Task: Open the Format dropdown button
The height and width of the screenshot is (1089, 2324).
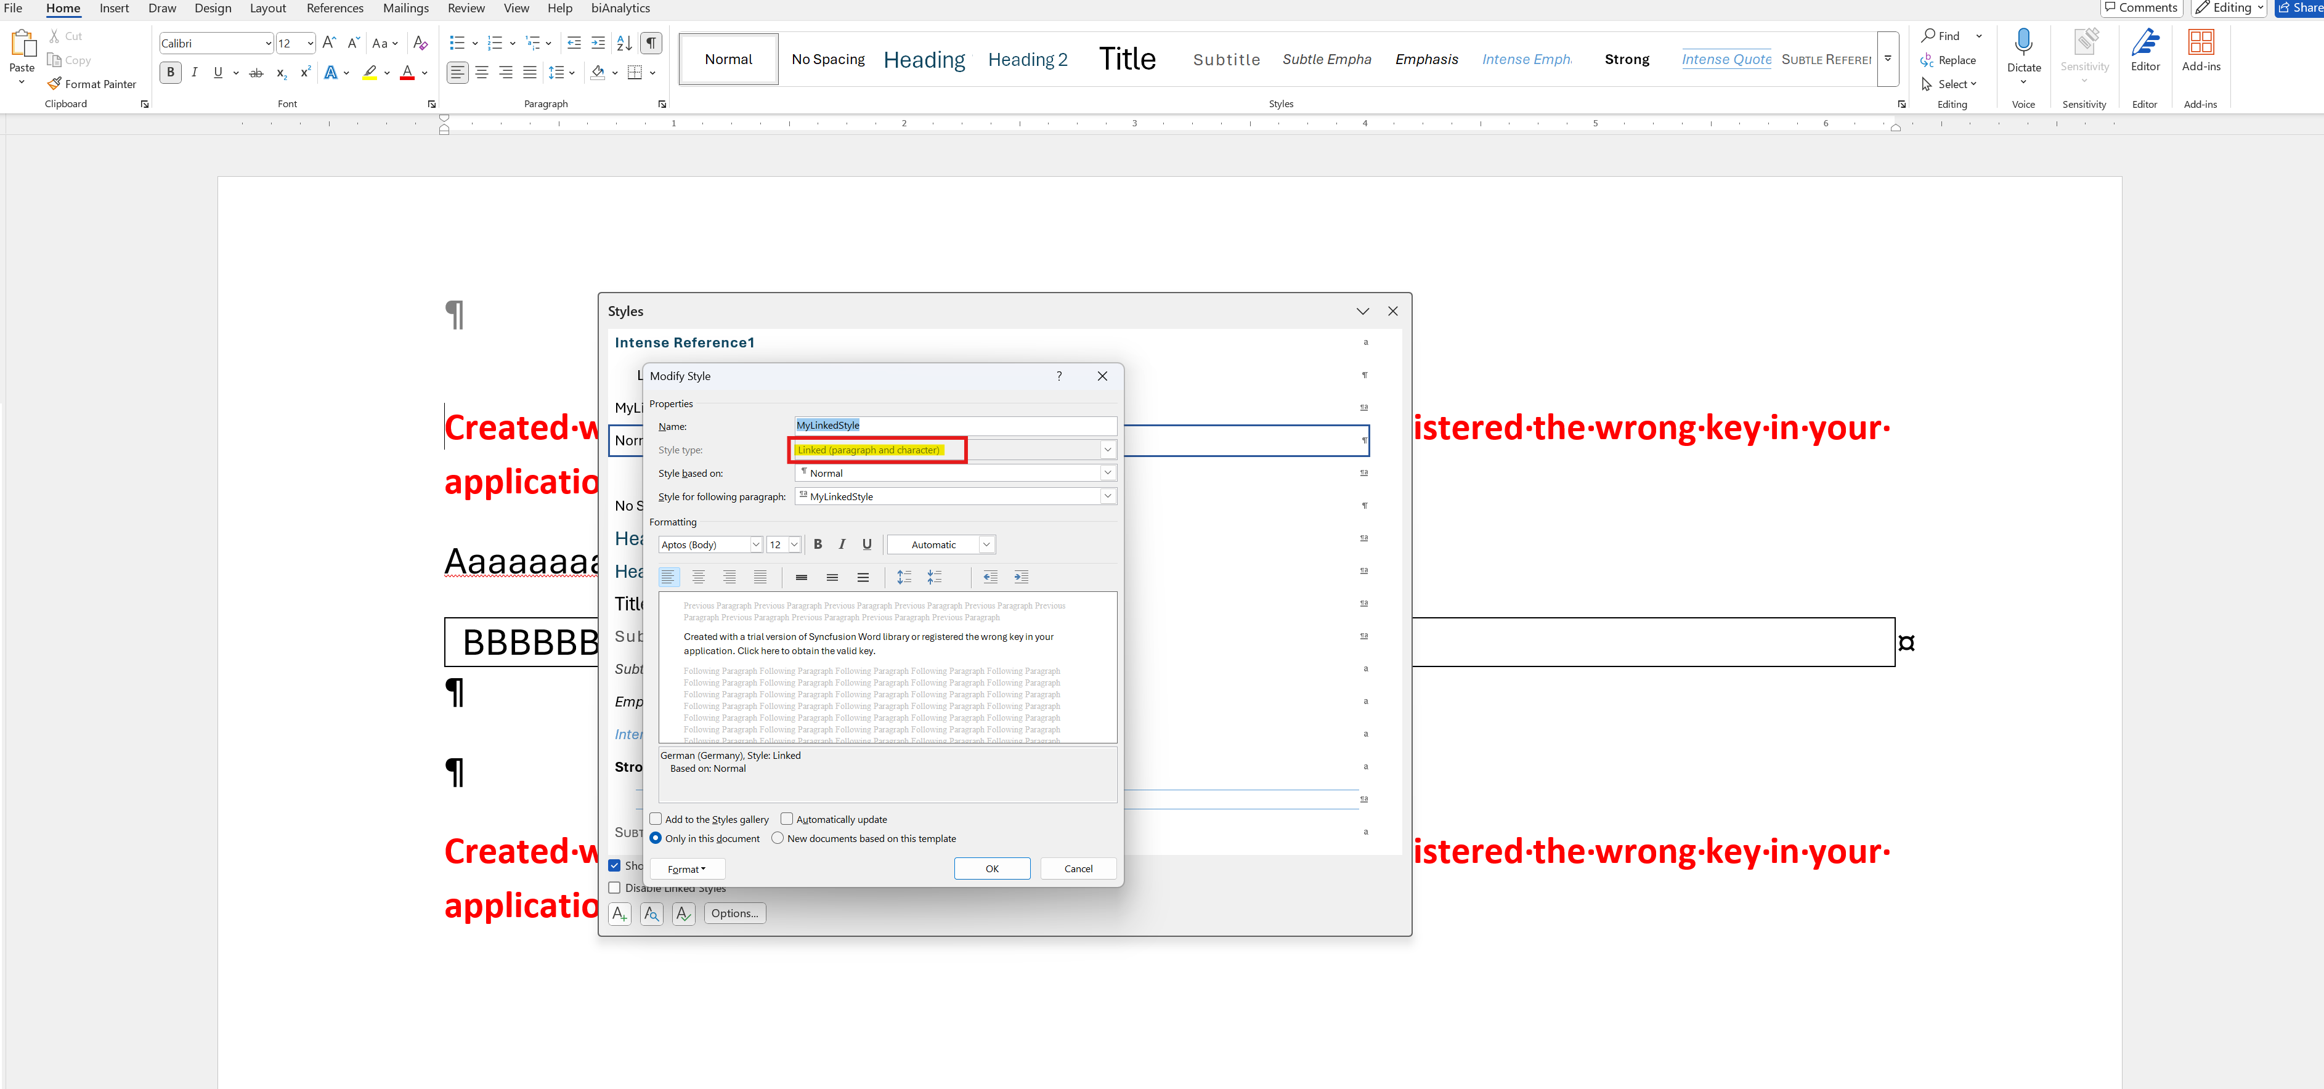Action: [686, 869]
